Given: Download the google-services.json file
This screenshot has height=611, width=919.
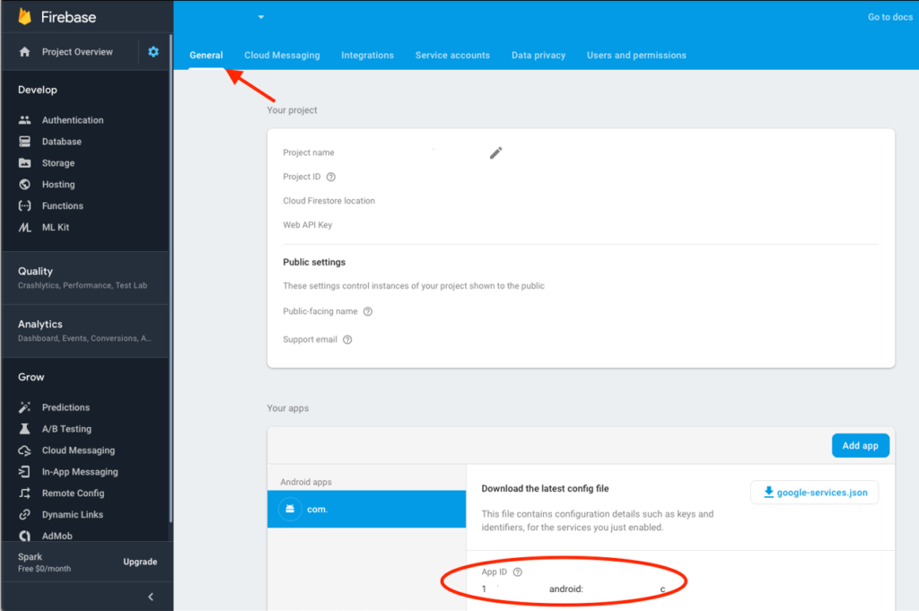Looking at the screenshot, I should [813, 492].
